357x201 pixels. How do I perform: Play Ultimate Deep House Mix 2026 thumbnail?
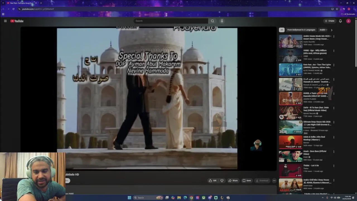(x=291, y=127)
